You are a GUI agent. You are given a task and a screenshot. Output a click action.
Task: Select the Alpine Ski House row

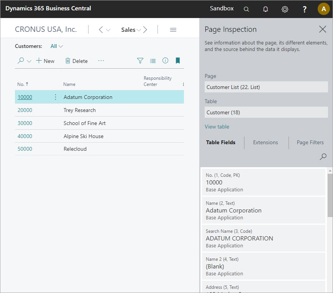point(99,136)
